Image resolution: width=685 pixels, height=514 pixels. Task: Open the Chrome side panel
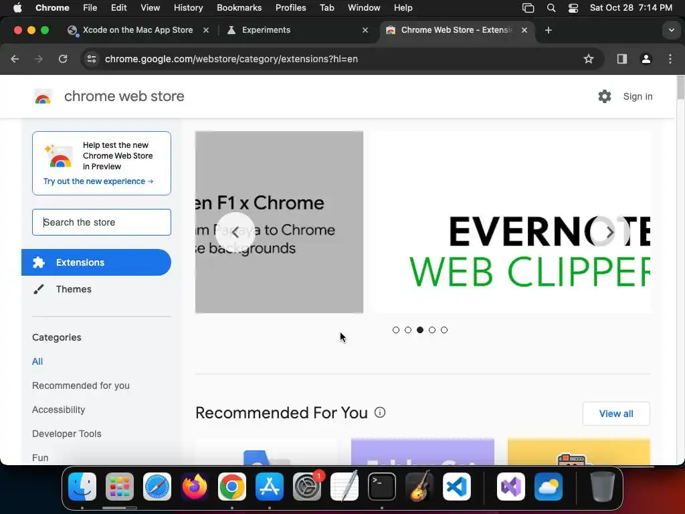pos(622,59)
